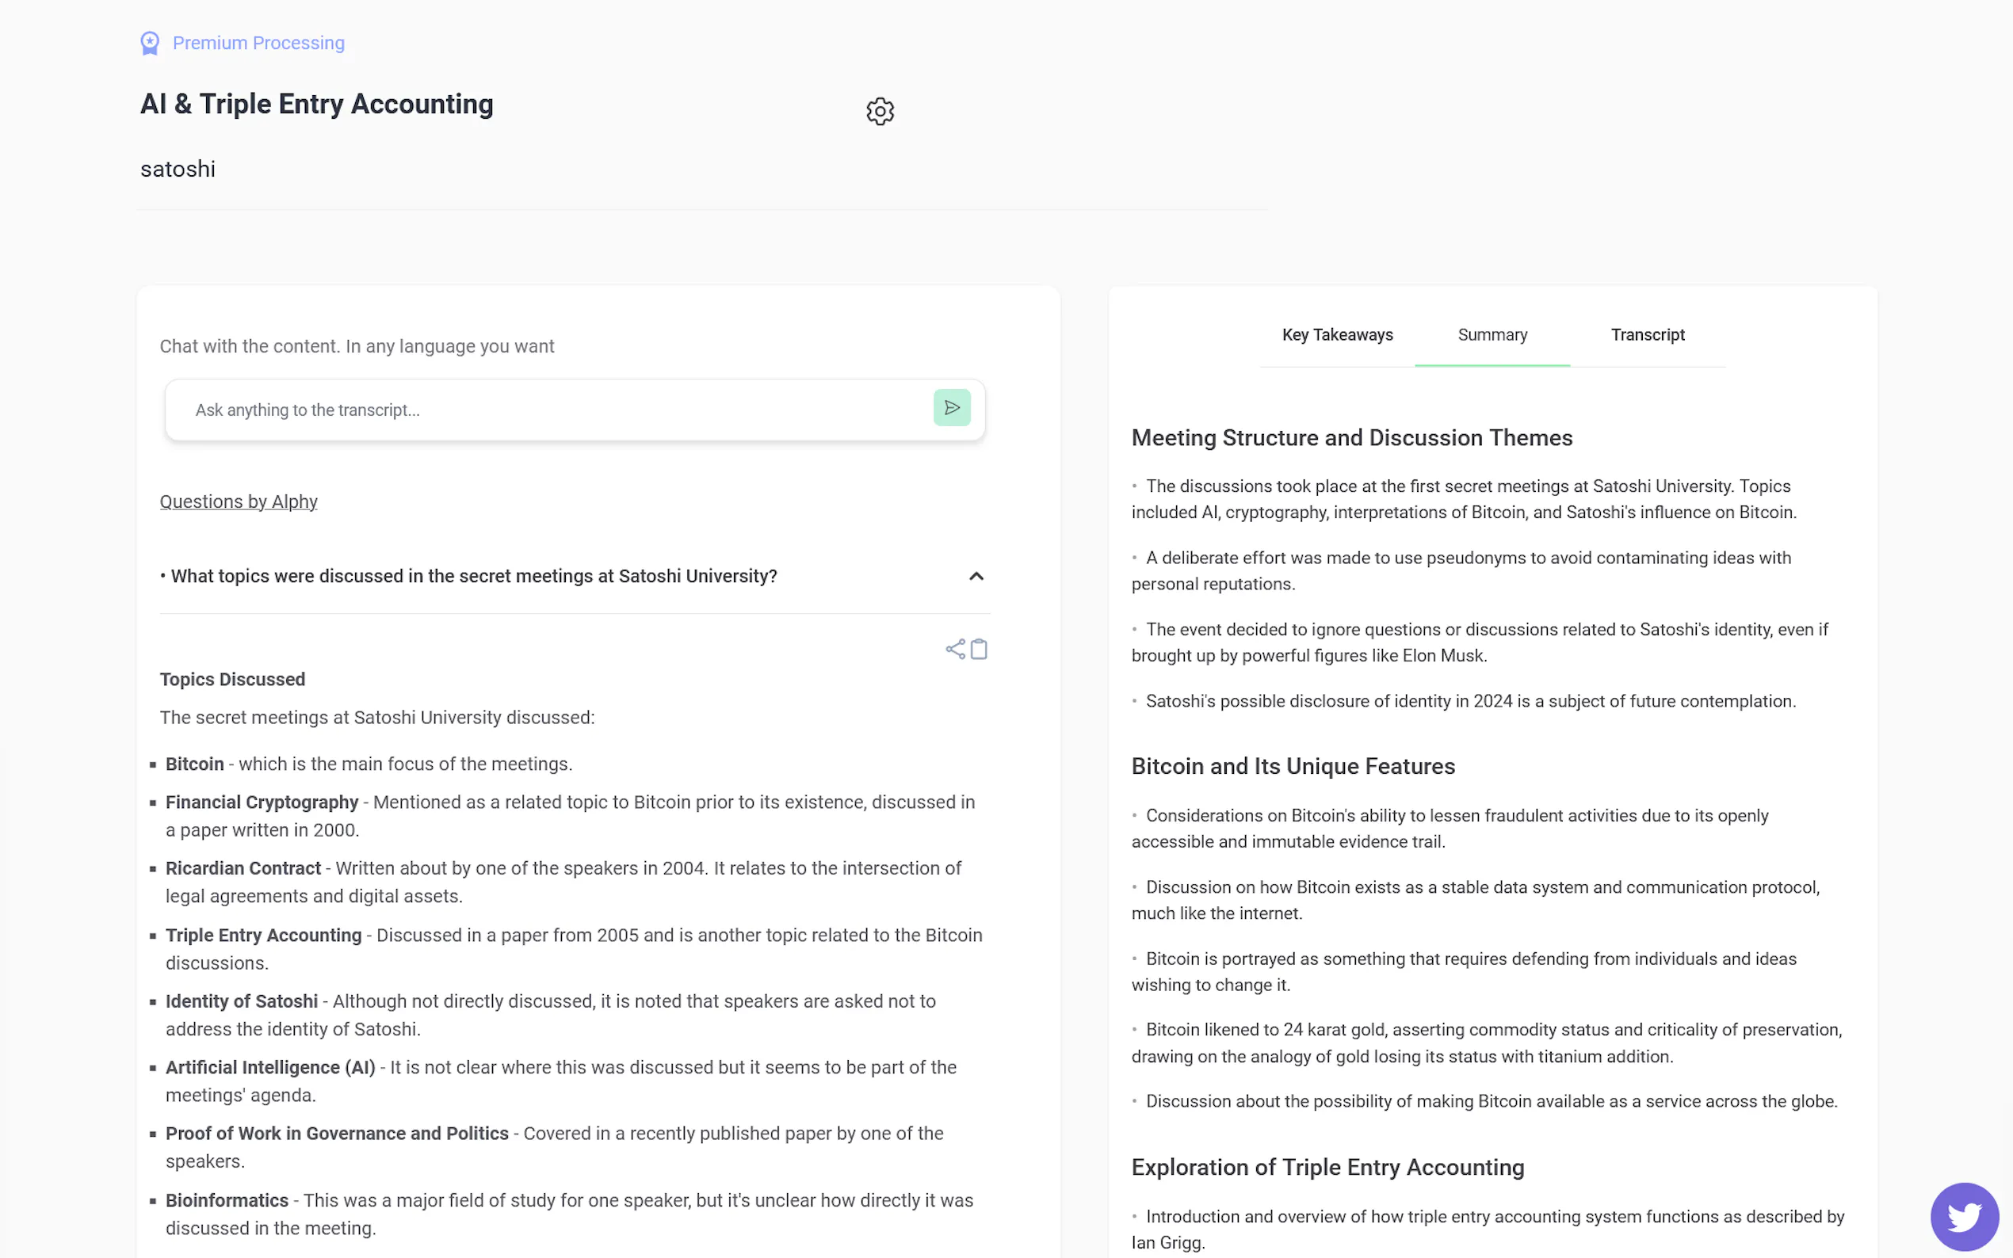Send the question with the arrow button
The image size is (2013, 1258).
[x=951, y=408]
